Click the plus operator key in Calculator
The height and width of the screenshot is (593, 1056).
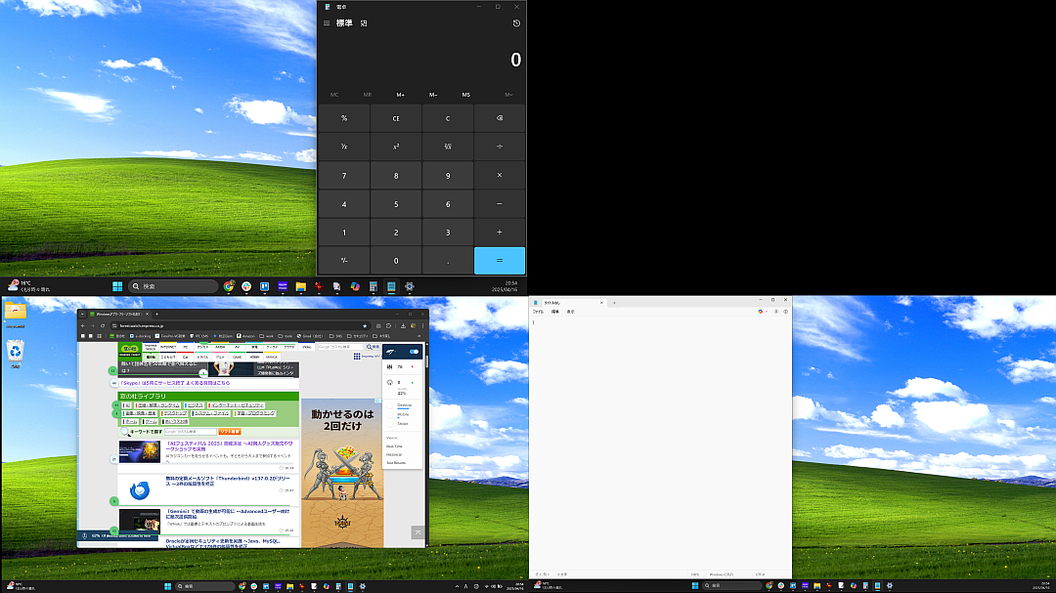click(x=500, y=233)
